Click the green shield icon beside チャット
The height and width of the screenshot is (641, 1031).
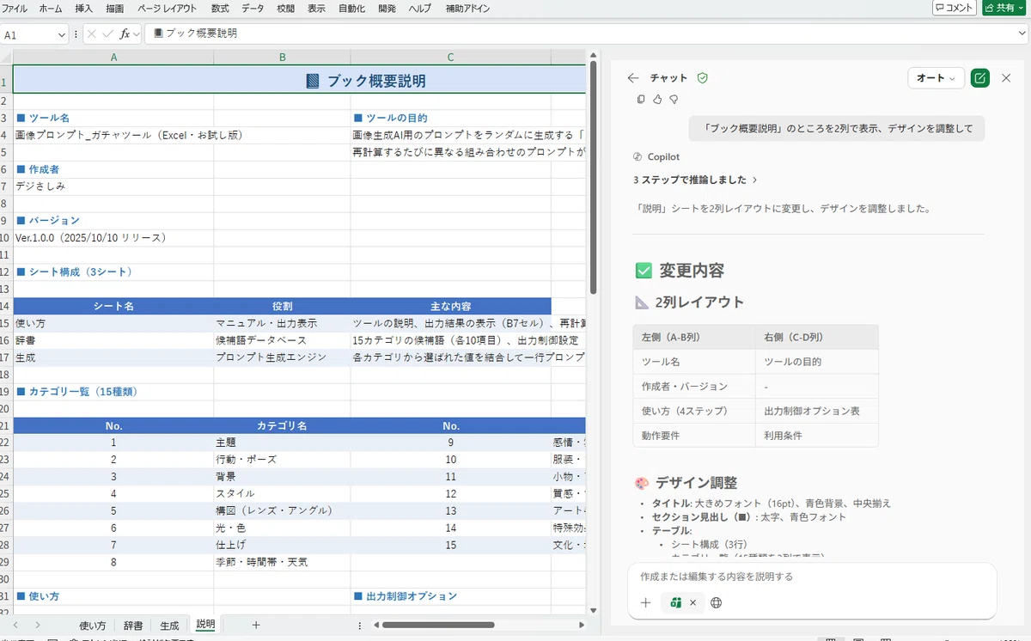(x=702, y=78)
